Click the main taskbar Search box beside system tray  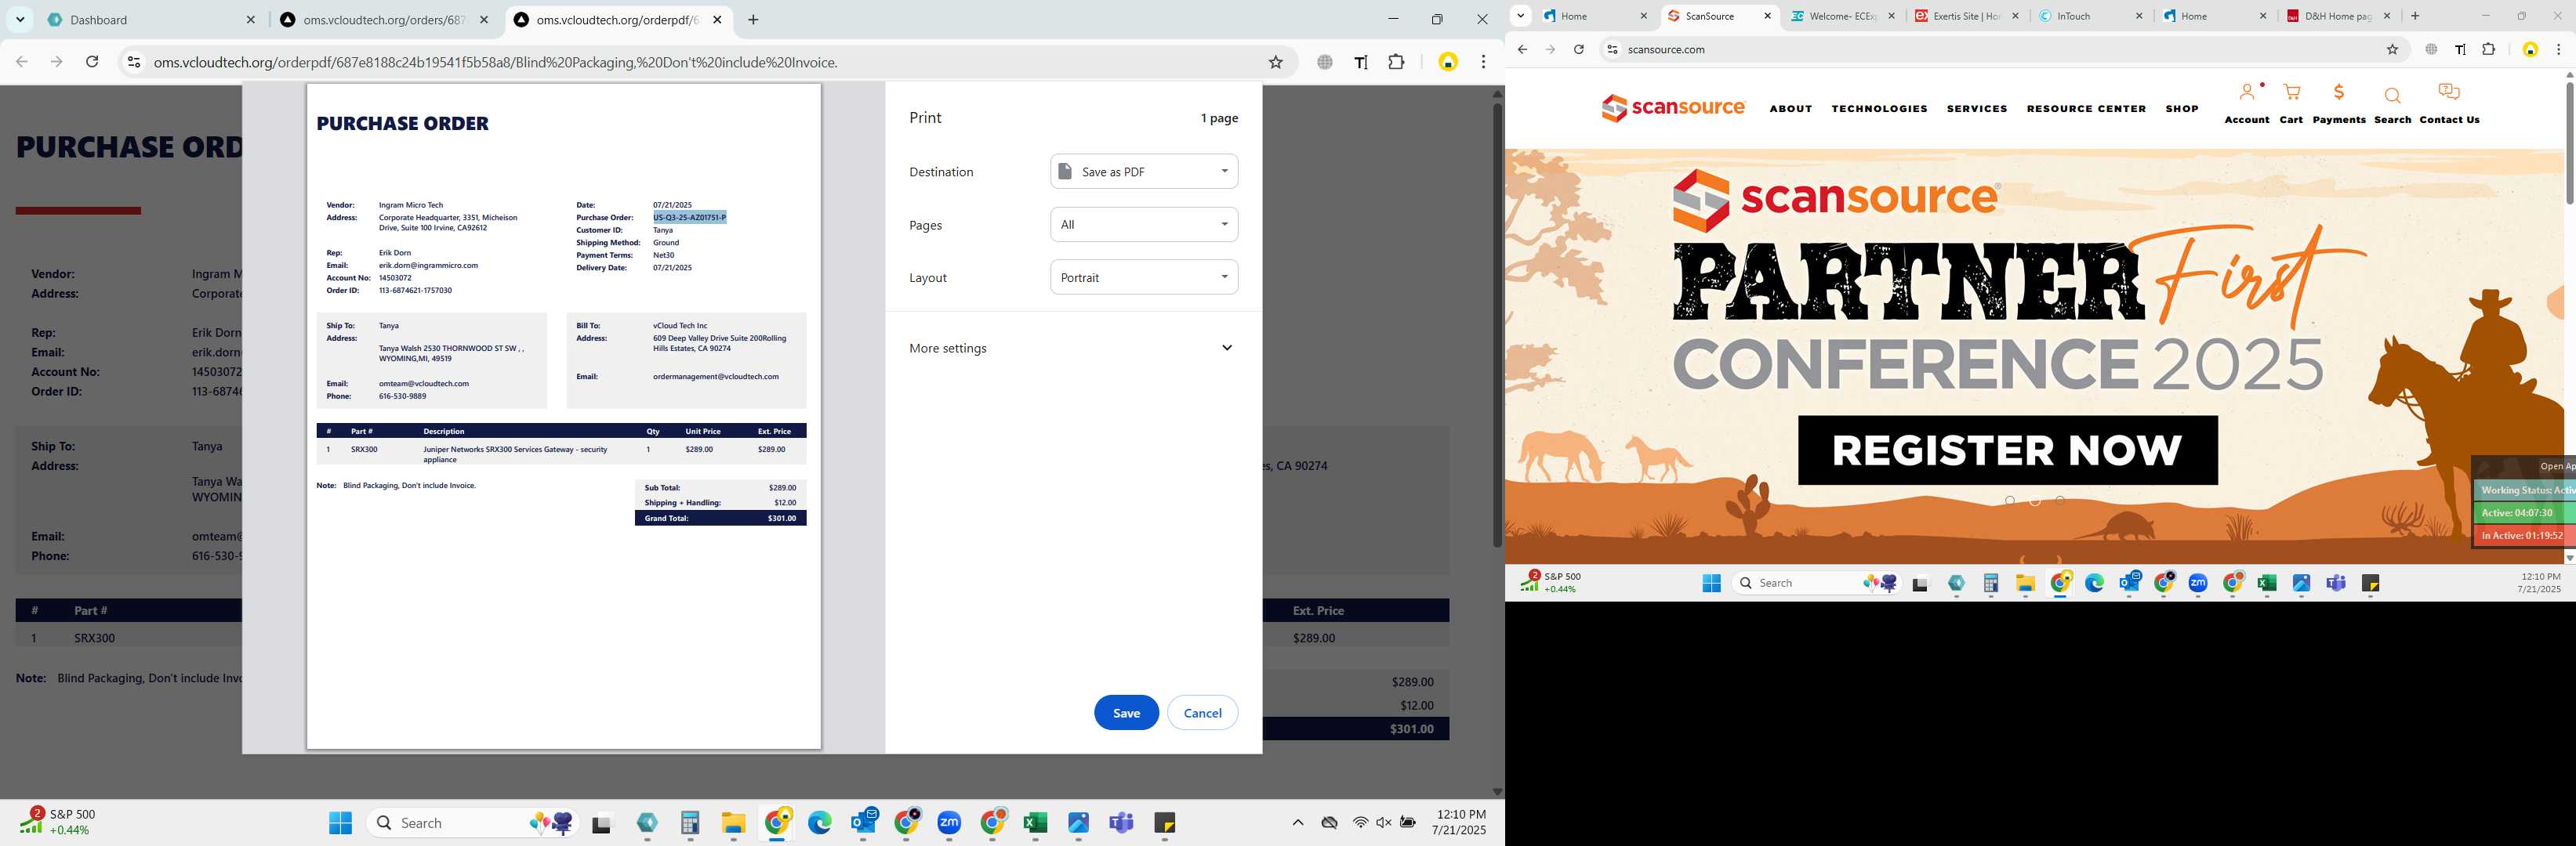[x=471, y=823]
